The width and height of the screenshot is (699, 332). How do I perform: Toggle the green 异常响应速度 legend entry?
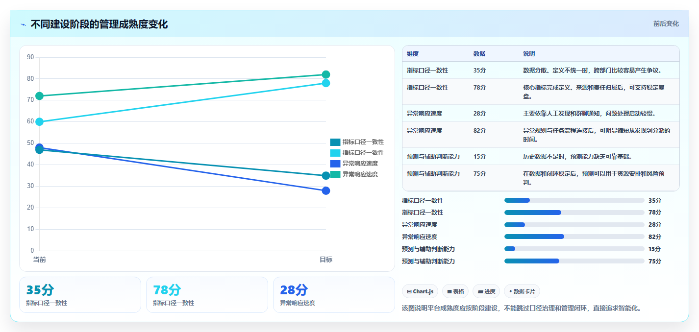coord(354,174)
